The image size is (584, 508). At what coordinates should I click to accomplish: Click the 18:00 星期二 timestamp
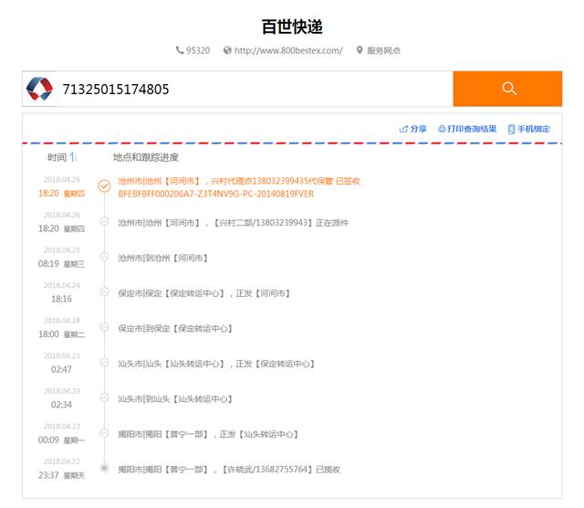pos(61,334)
